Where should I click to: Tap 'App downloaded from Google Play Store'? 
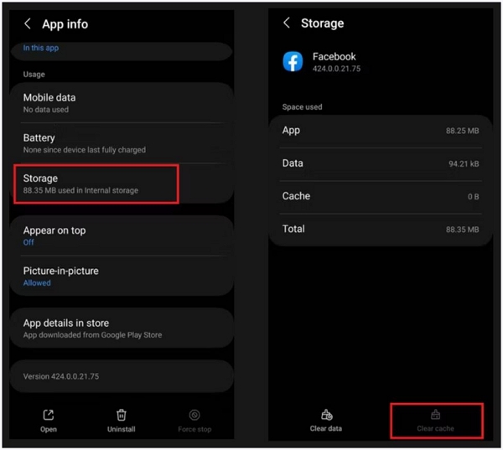point(92,335)
